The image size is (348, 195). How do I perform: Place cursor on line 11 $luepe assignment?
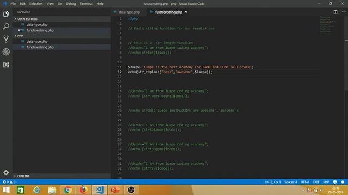pos(191,67)
